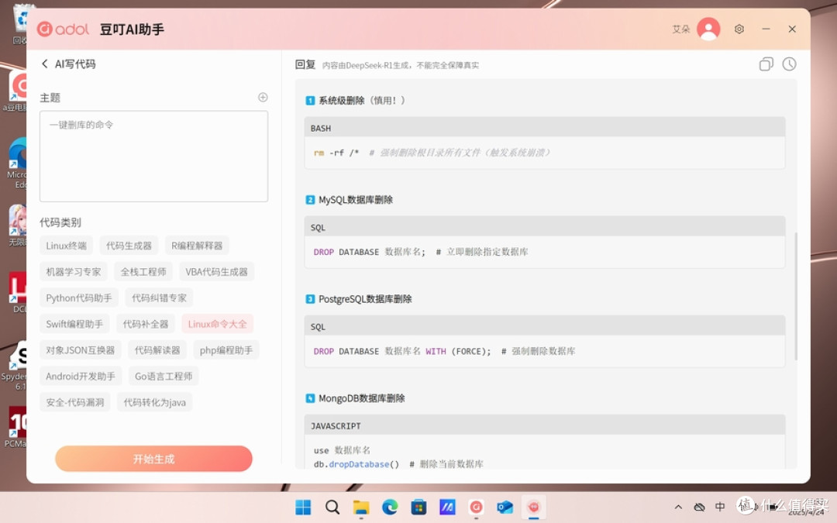Click heading PostgreSQL数据库删除
This screenshot has width=837, height=523.
[x=365, y=299]
